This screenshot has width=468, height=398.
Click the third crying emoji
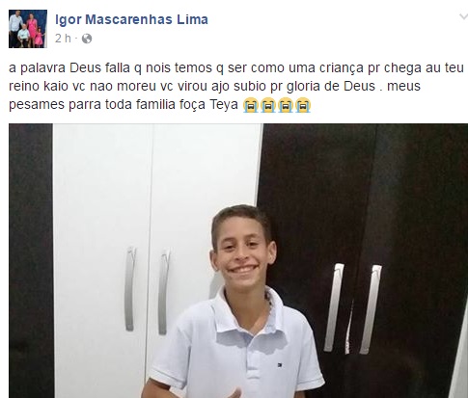[x=286, y=105]
